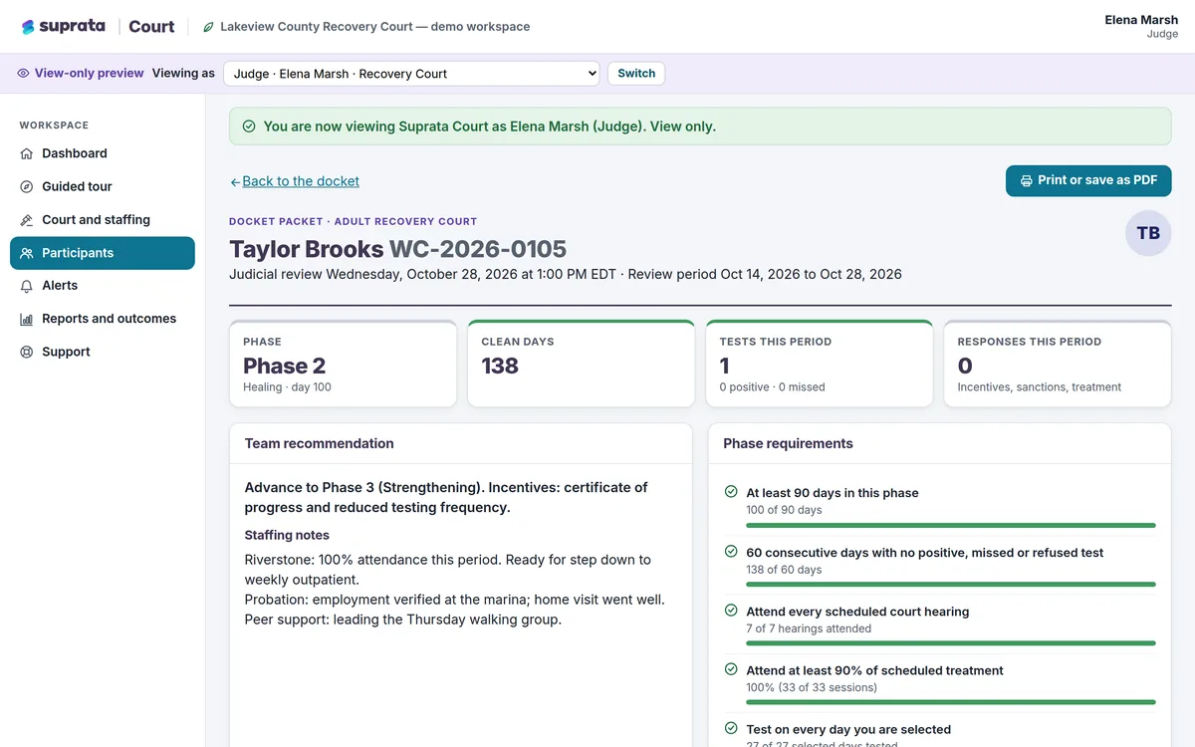Click the Participants people icon
1195x747 pixels.
(x=27, y=253)
